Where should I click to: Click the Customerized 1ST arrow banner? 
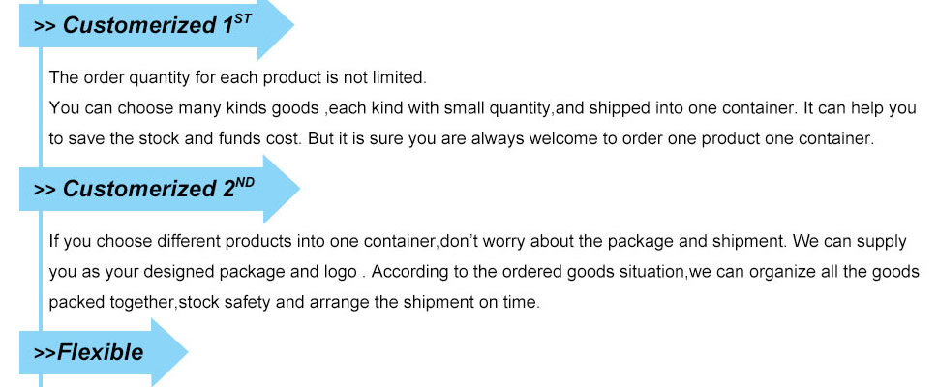156,26
